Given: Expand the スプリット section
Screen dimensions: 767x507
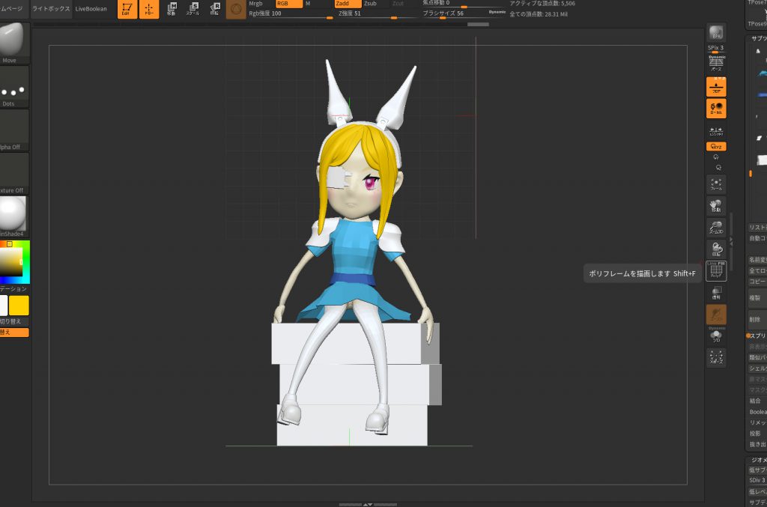Looking at the screenshot, I should [x=757, y=336].
